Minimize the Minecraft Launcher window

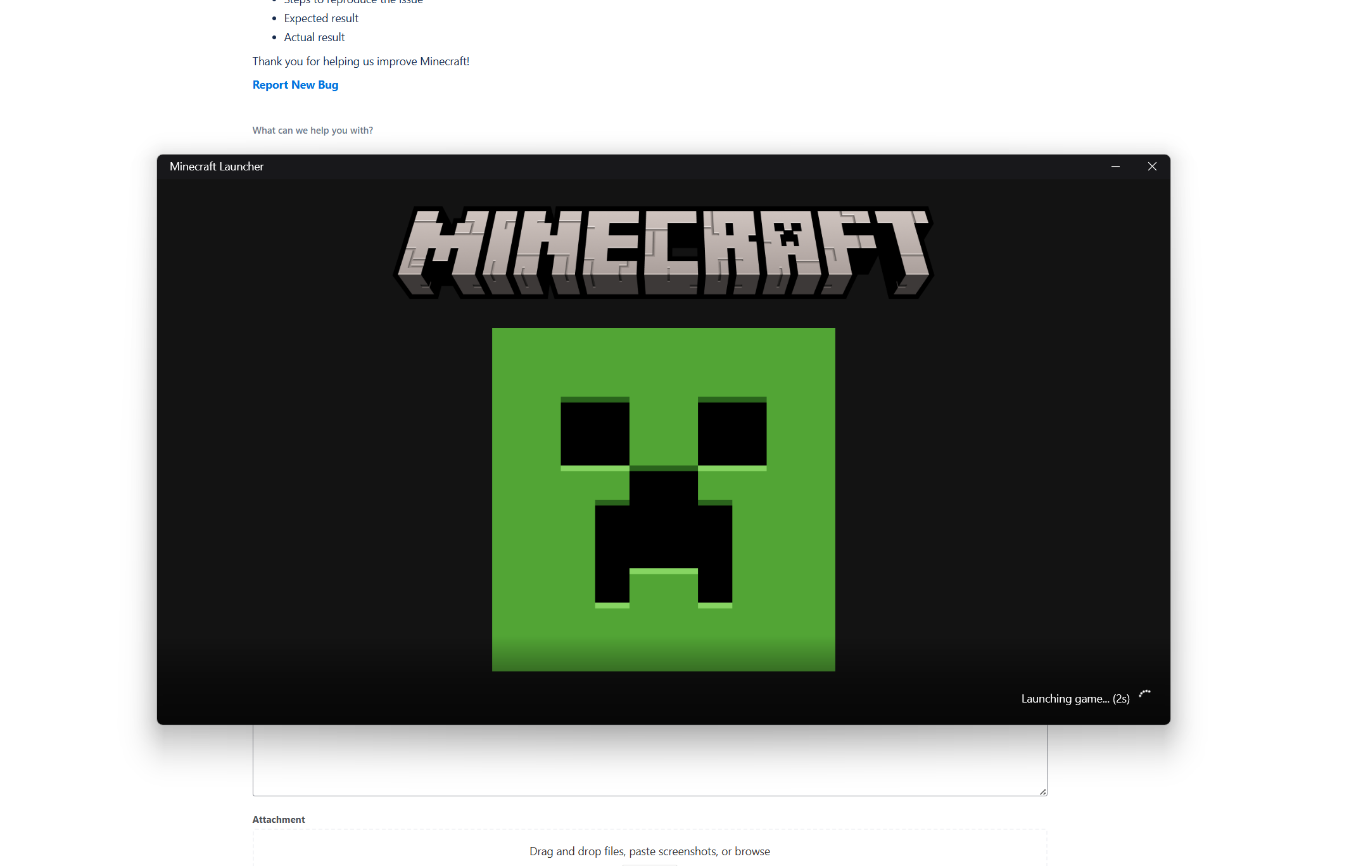coord(1115,167)
